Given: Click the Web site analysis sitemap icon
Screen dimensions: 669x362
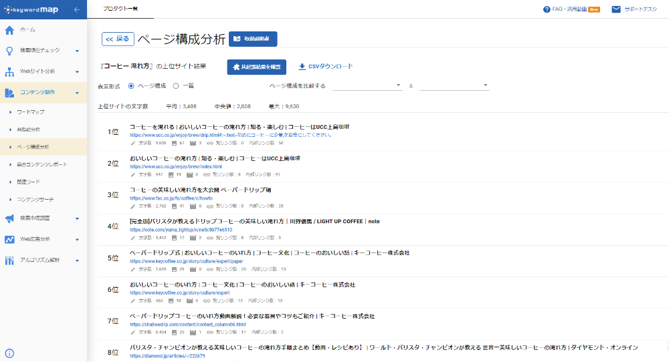Looking at the screenshot, I should point(9,71).
